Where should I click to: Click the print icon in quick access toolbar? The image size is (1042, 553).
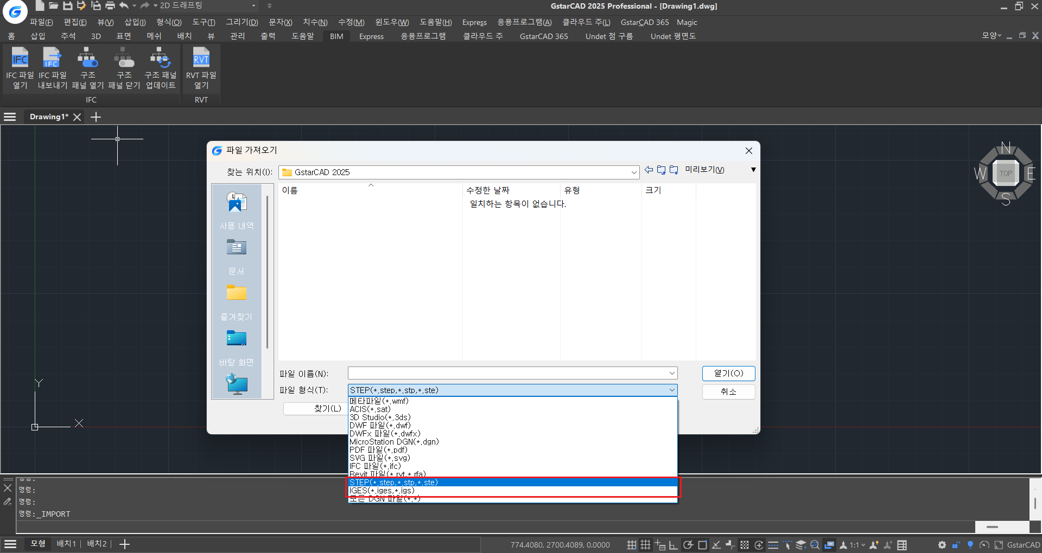click(110, 5)
